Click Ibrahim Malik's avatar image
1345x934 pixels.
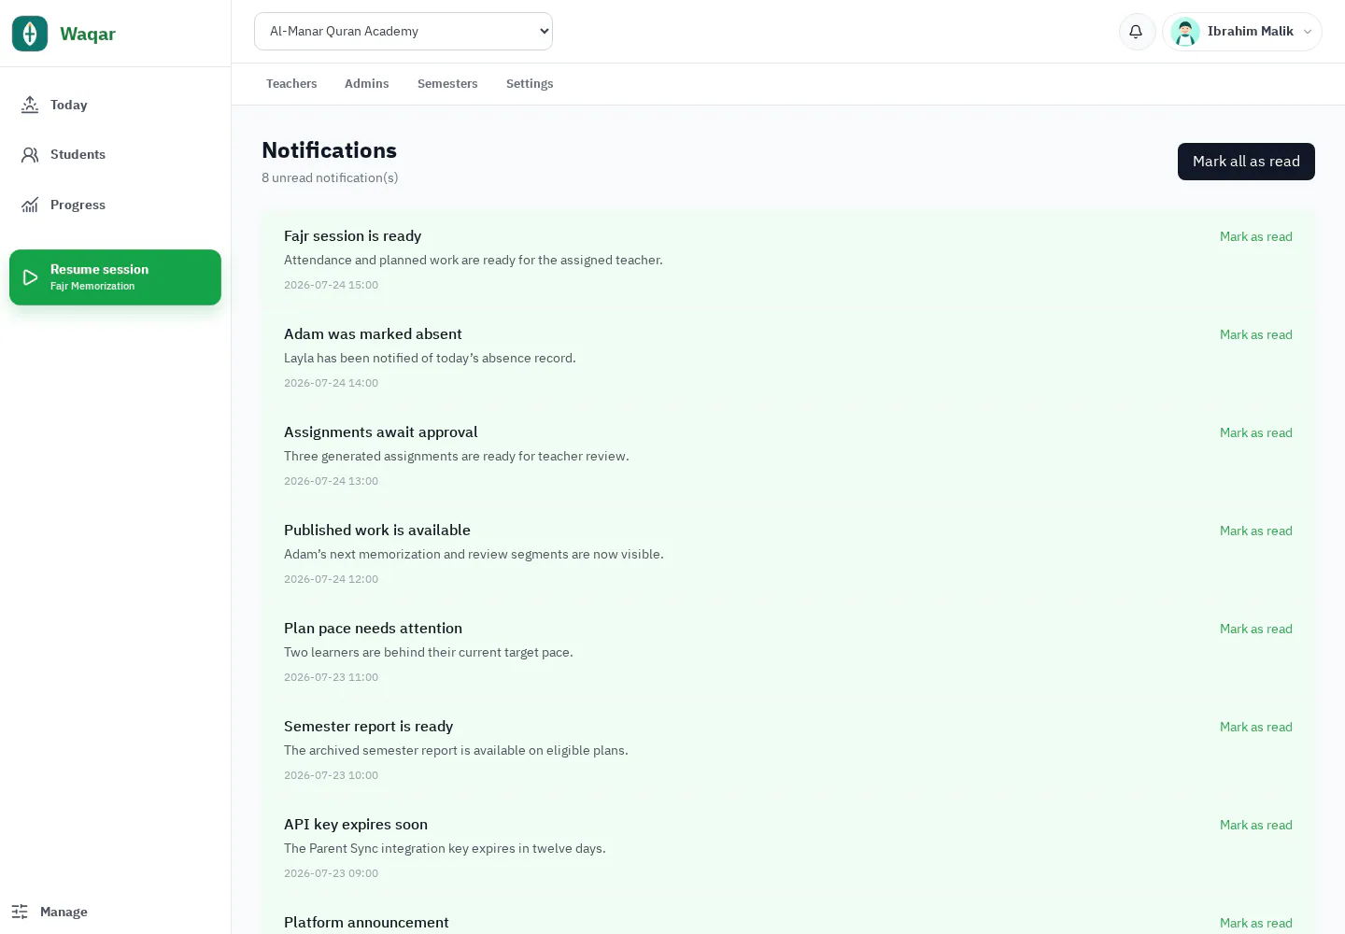point(1185,32)
